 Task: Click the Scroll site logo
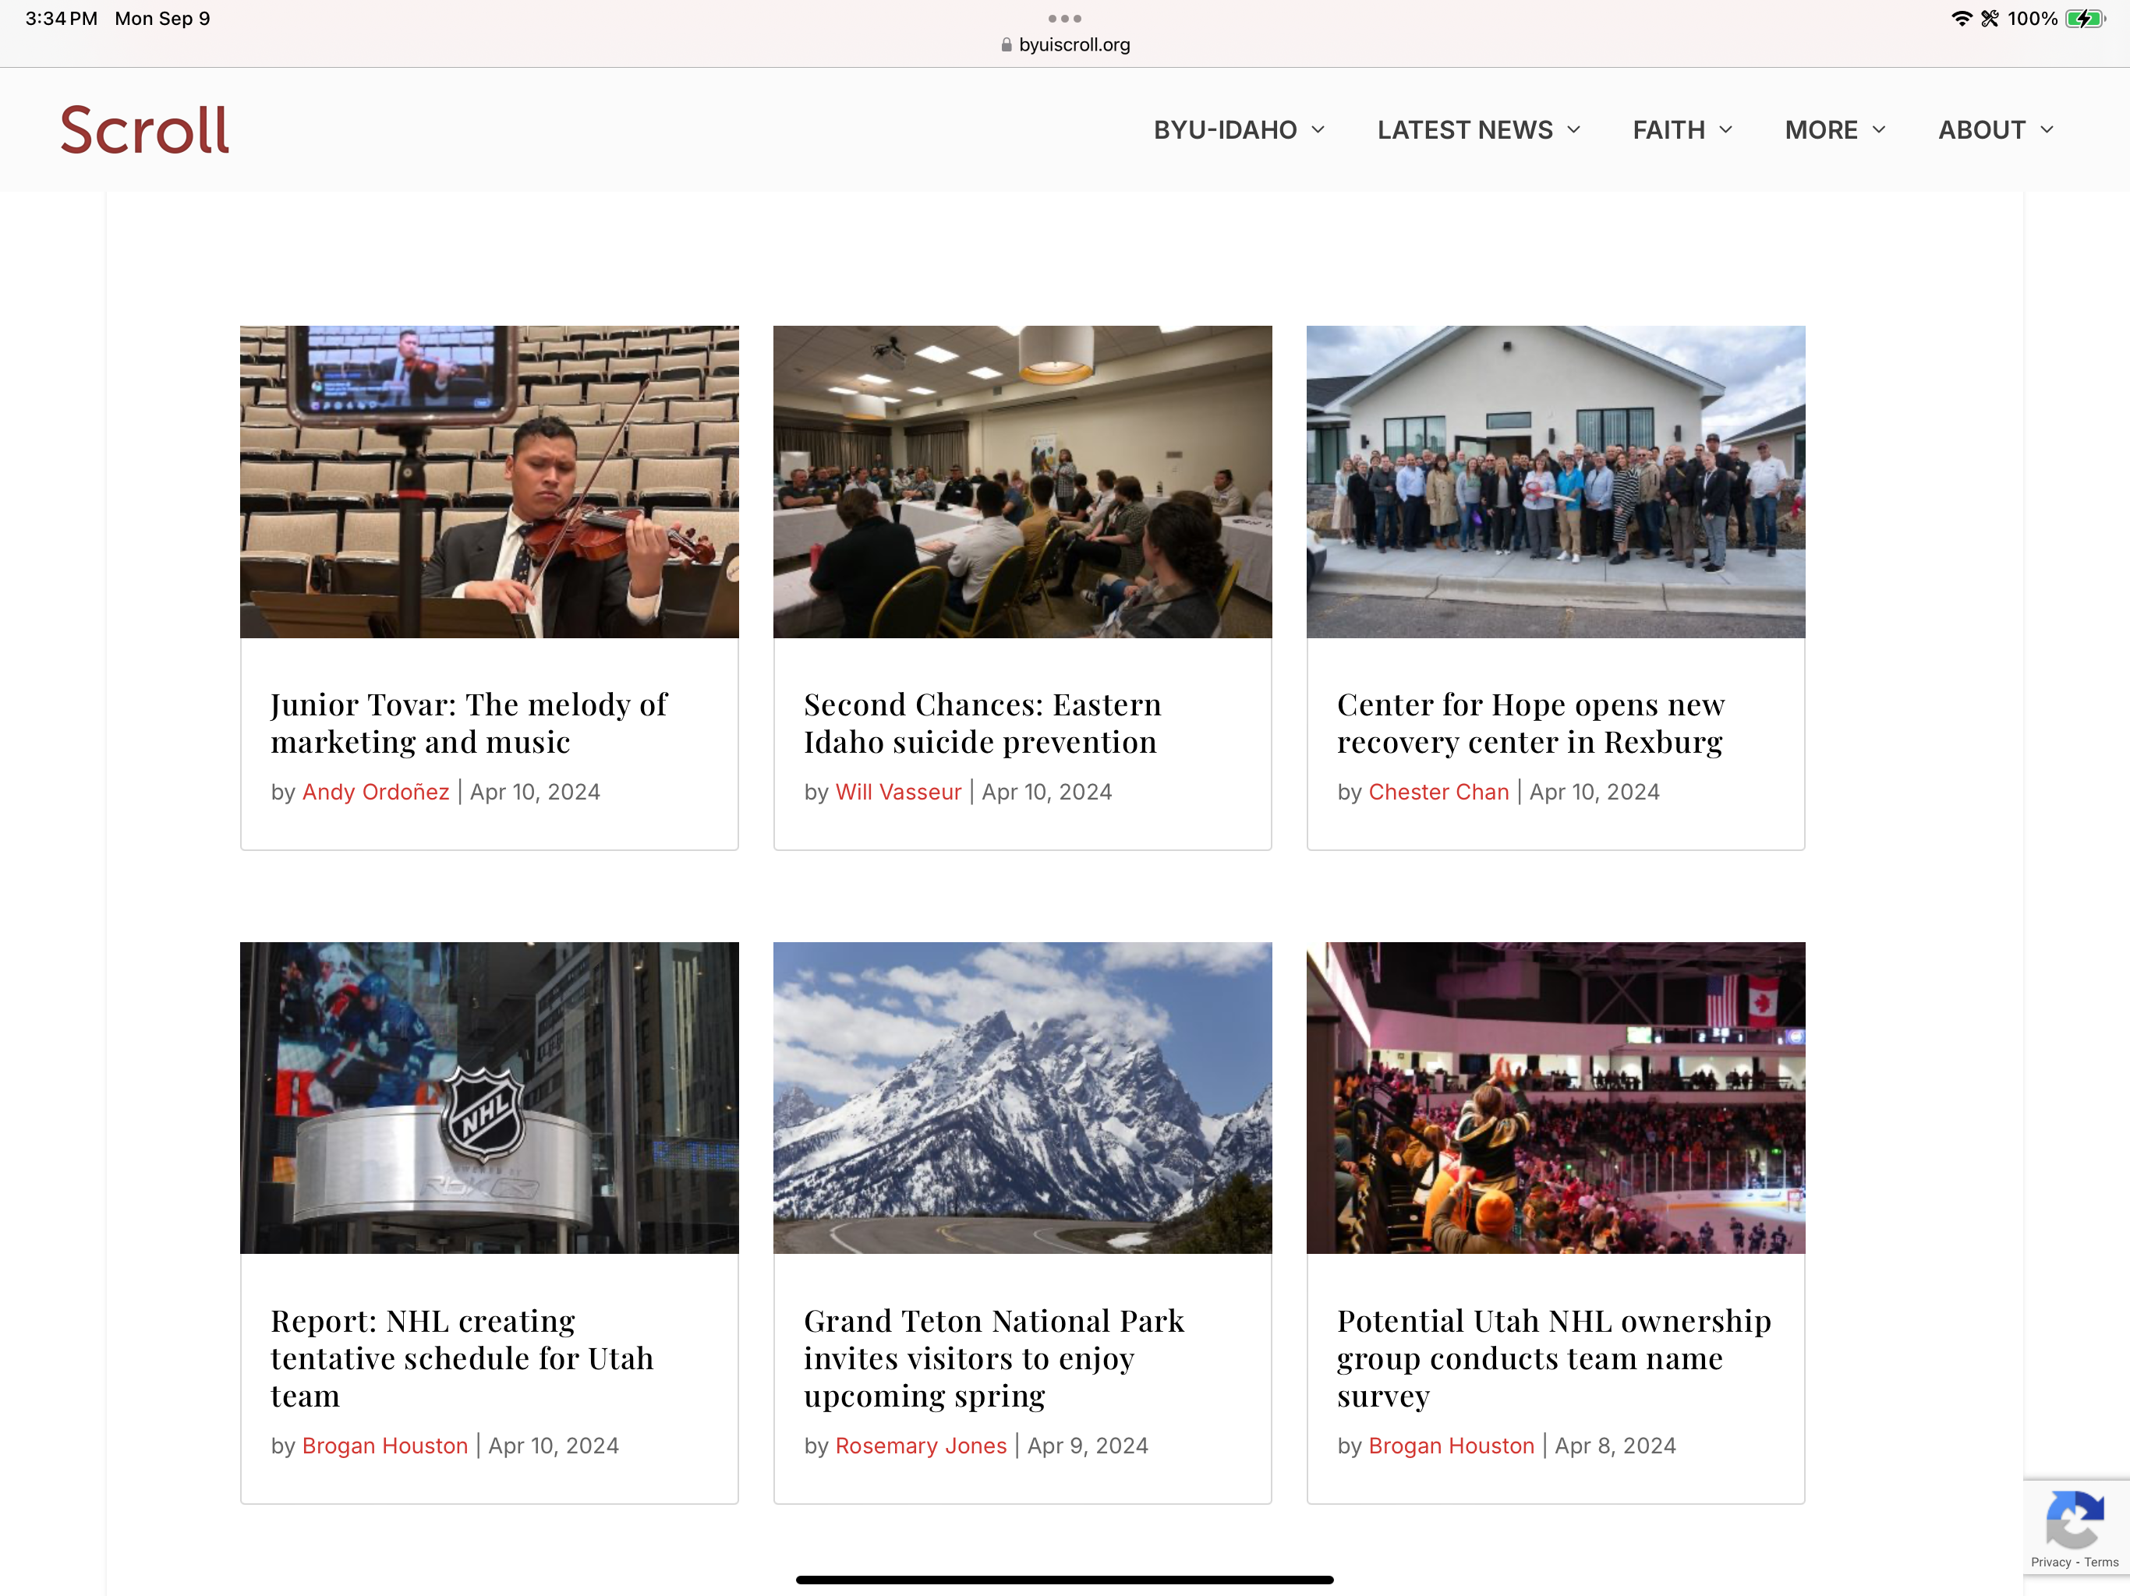(144, 130)
